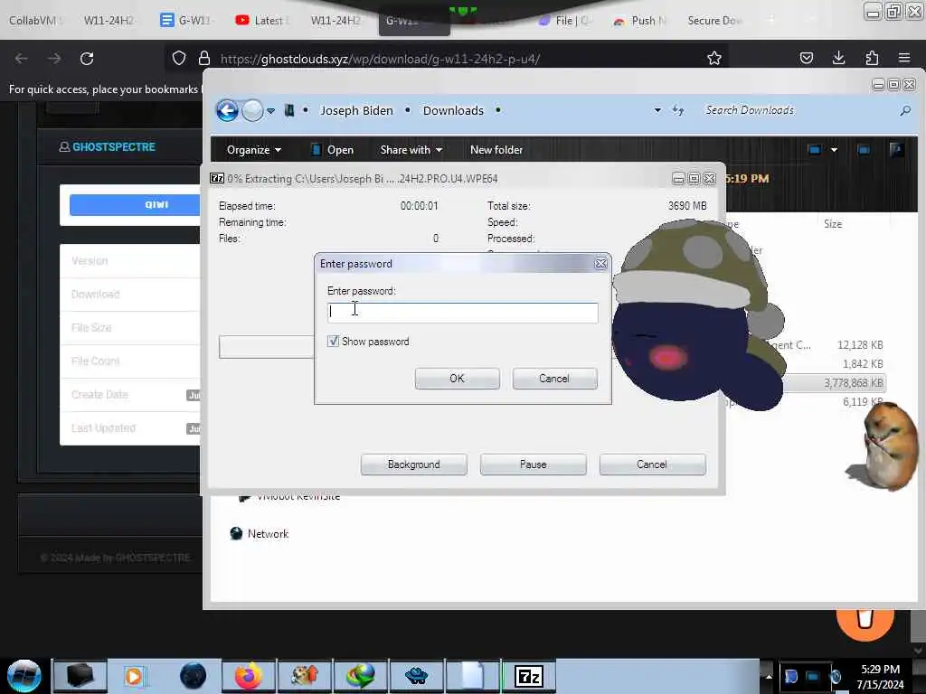
Task: Open the Windows Start orb
Action: (x=24, y=676)
